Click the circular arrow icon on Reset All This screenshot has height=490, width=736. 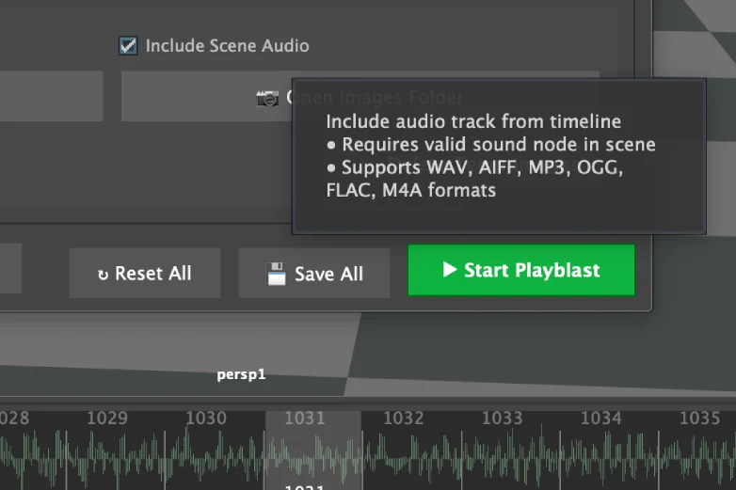click(x=104, y=275)
